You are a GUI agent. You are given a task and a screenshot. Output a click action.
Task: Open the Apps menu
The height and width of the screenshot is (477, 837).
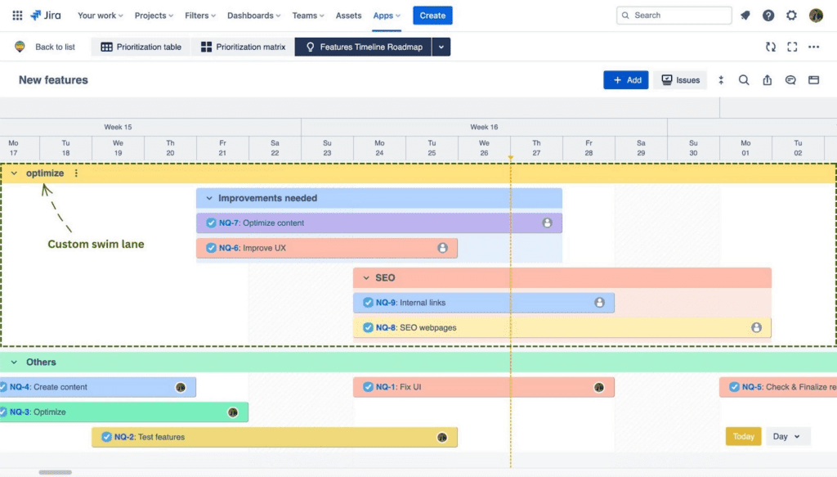point(387,16)
